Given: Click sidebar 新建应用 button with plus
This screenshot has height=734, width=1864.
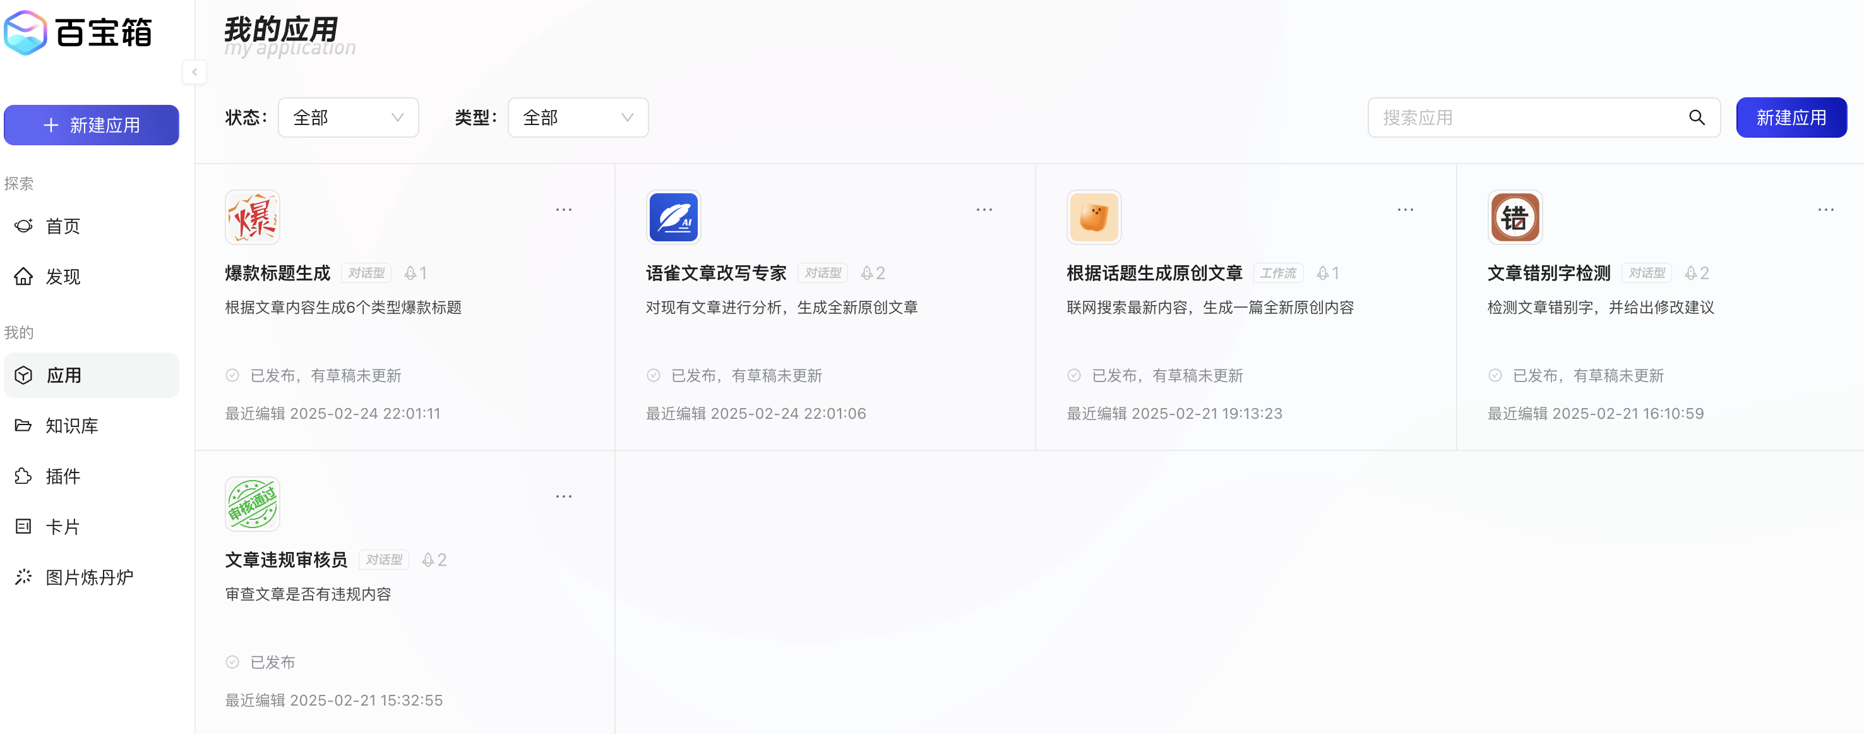Looking at the screenshot, I should point(91,125).
